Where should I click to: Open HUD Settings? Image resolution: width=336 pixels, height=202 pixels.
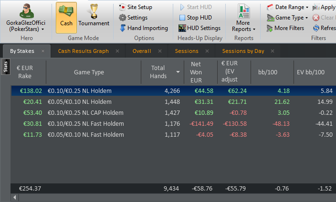click(x=199, y=28)
